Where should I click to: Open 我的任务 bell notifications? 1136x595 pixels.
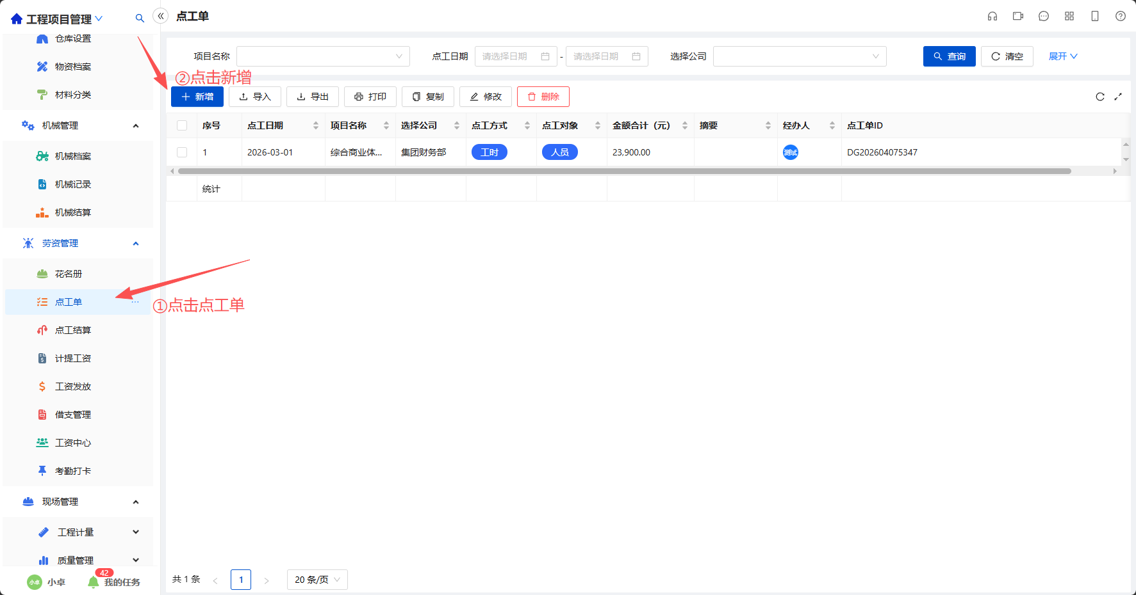point(94,582)
